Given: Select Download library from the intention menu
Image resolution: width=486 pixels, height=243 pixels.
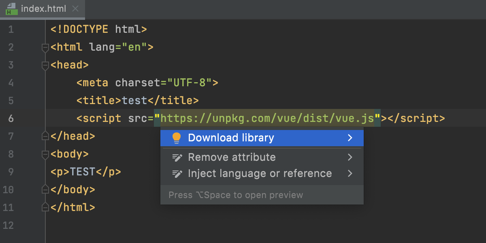Looking at the screenshot, I should pyautogui.click(x=231, y=138).
